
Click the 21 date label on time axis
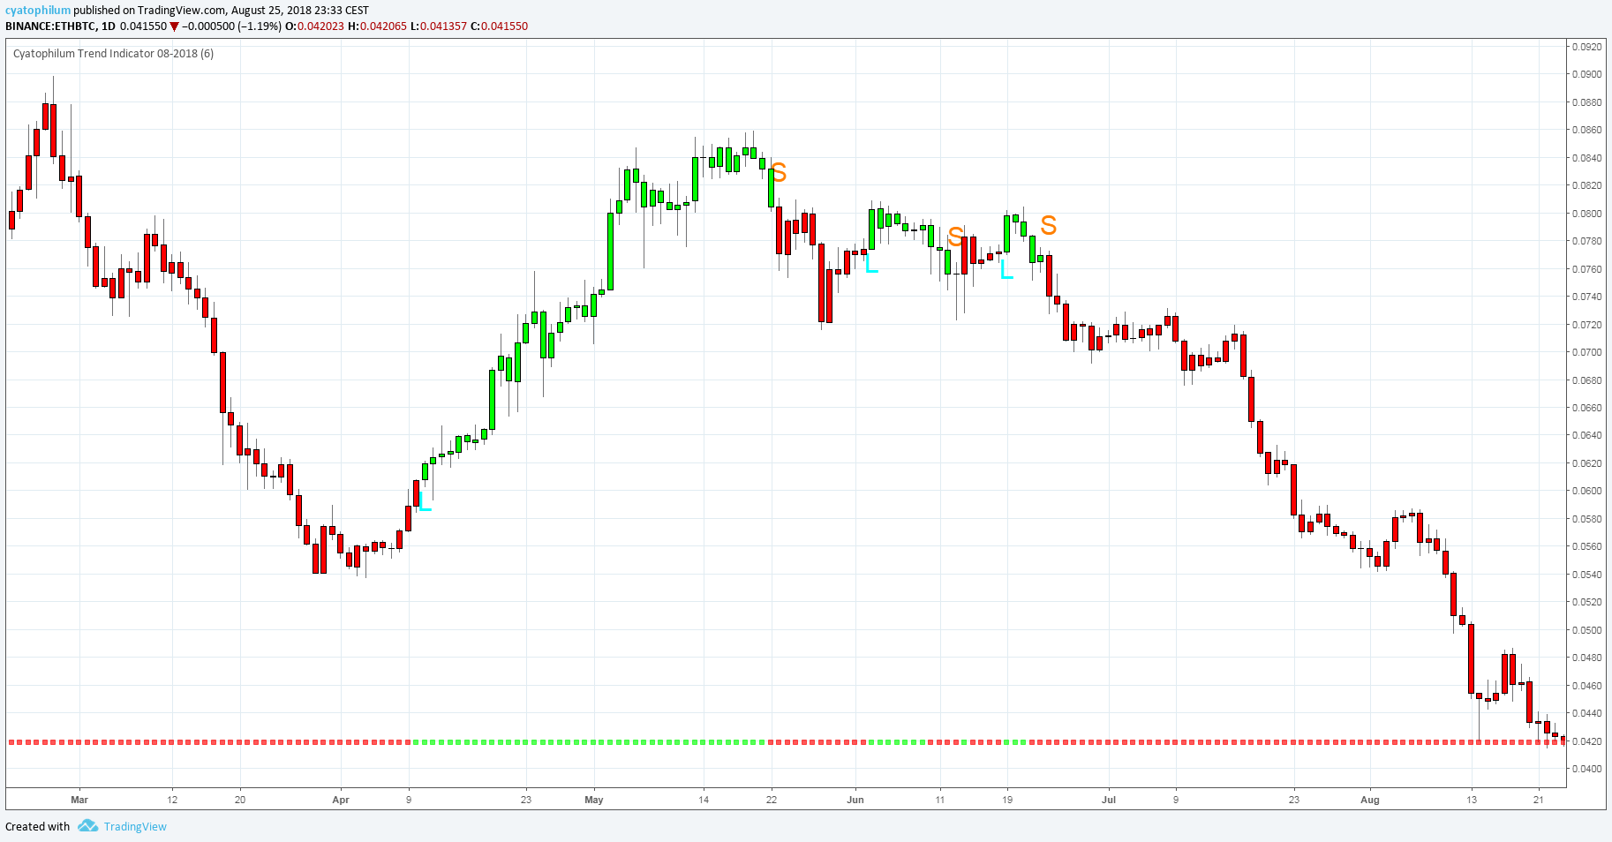[1539, 800]
